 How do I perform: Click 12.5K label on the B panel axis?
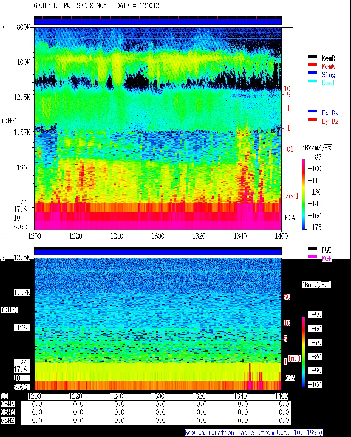[22, 258]
